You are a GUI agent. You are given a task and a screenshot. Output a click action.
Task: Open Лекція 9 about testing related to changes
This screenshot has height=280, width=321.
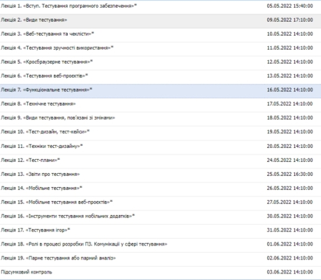click(x=58, y=117)
